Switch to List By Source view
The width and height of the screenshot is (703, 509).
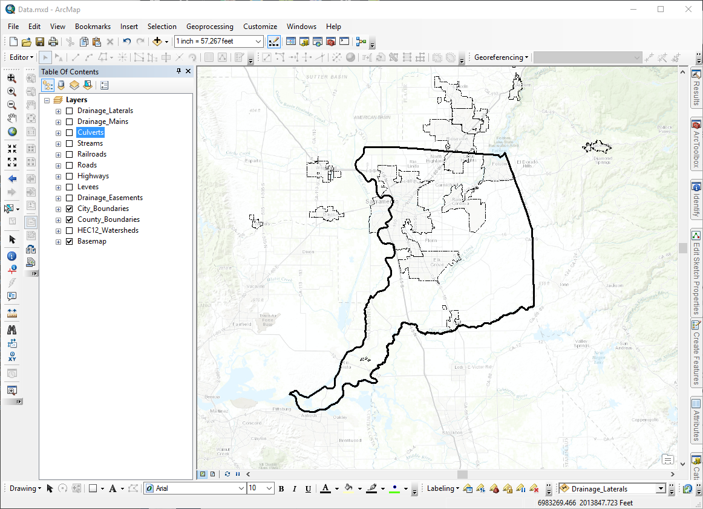[x=61, y=85]
